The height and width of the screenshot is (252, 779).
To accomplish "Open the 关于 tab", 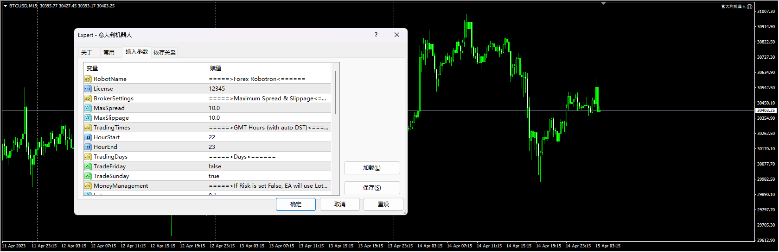I will coord(87,52).
